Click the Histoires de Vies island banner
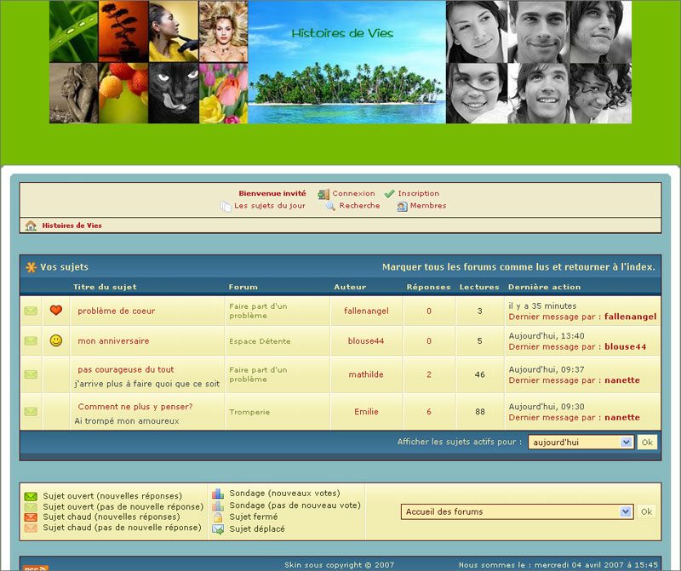 click(346, 62)
